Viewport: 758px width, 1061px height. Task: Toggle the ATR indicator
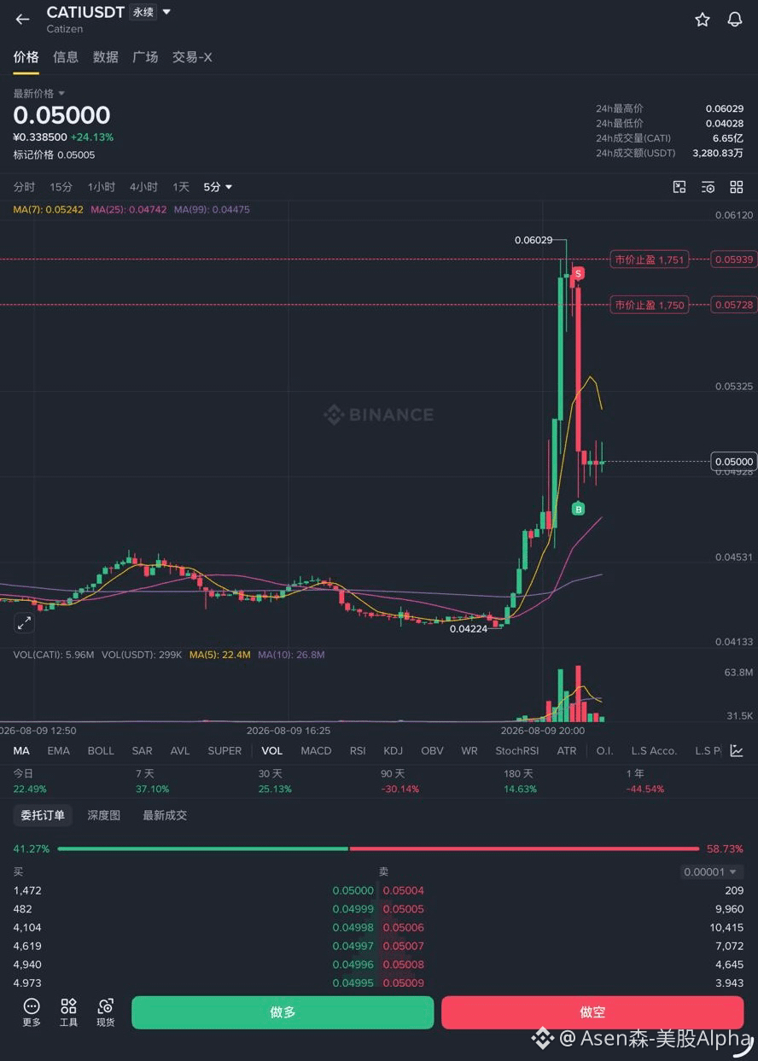tap(566, 751)
